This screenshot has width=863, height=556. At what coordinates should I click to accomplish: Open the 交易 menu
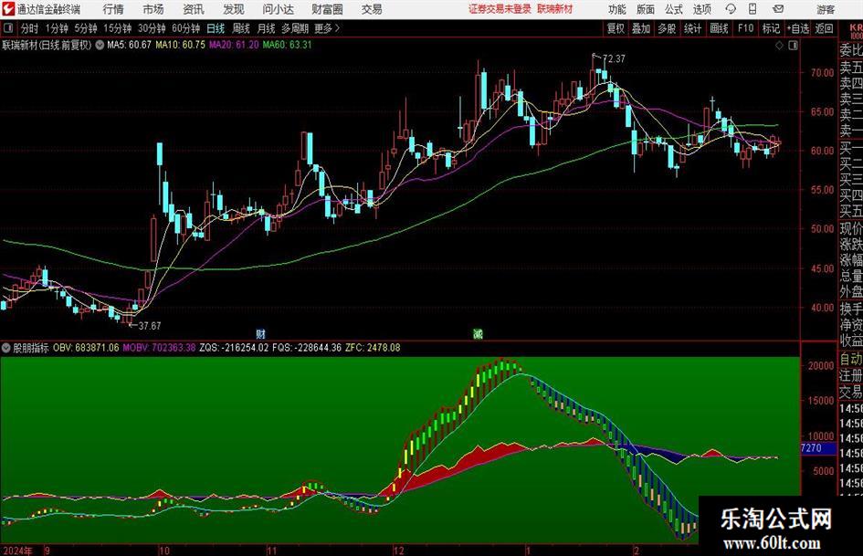[372, 9]
